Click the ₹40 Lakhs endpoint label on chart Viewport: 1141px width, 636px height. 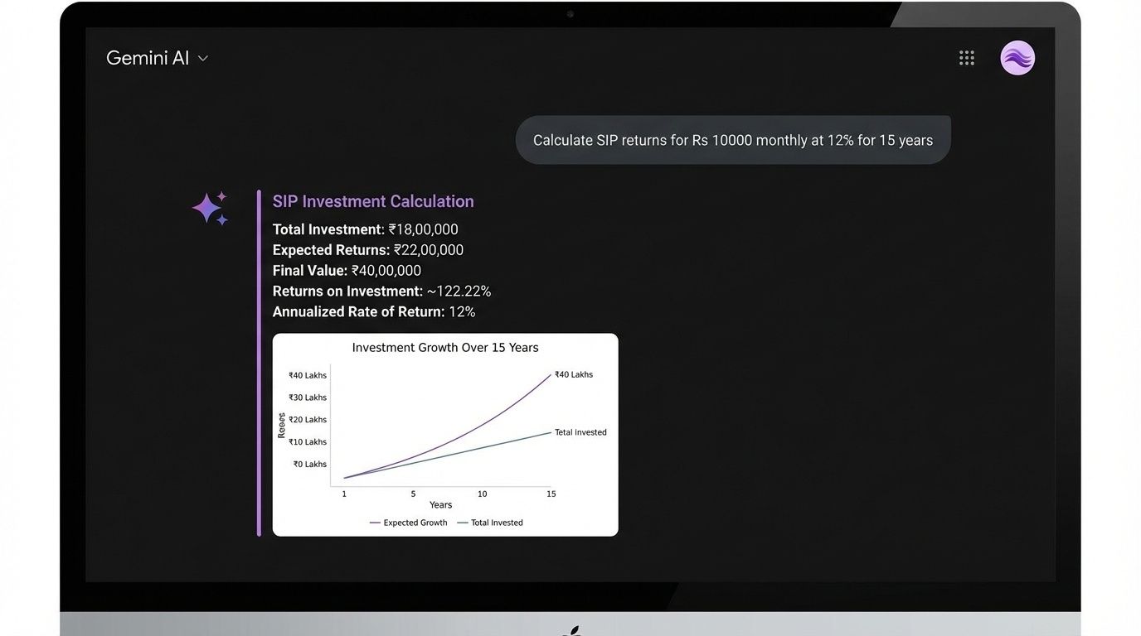click(572, 374)
